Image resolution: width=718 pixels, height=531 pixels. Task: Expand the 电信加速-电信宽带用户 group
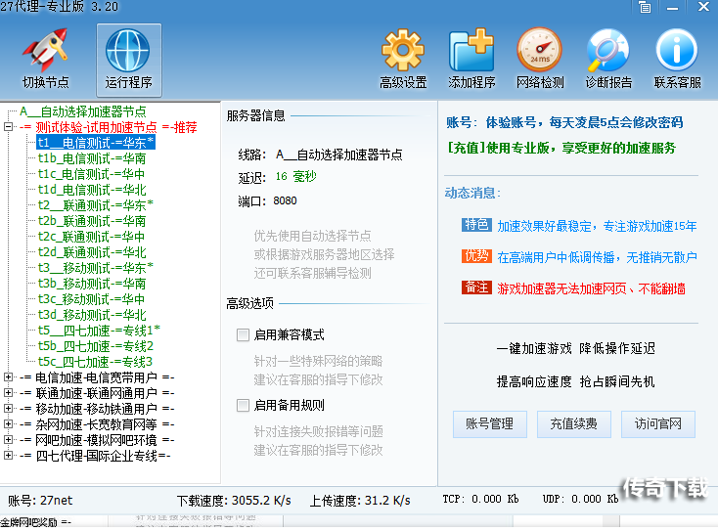[x=8, y=377]
